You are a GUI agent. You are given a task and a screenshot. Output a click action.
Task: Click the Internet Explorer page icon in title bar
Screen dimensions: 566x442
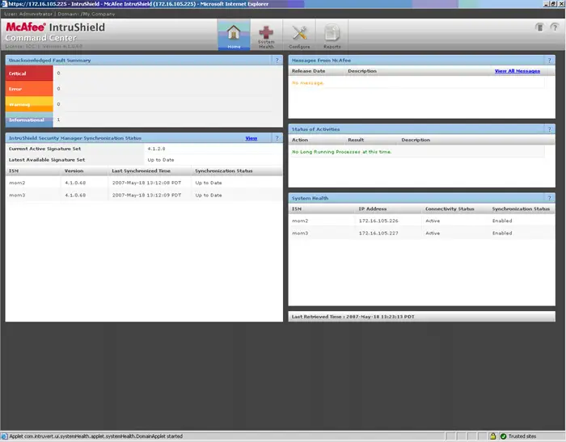4,4
